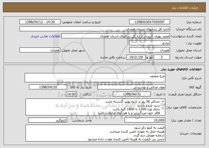Click the delivery city field همدان
This screenshot has height=148, width=209.
click(40, 50)
